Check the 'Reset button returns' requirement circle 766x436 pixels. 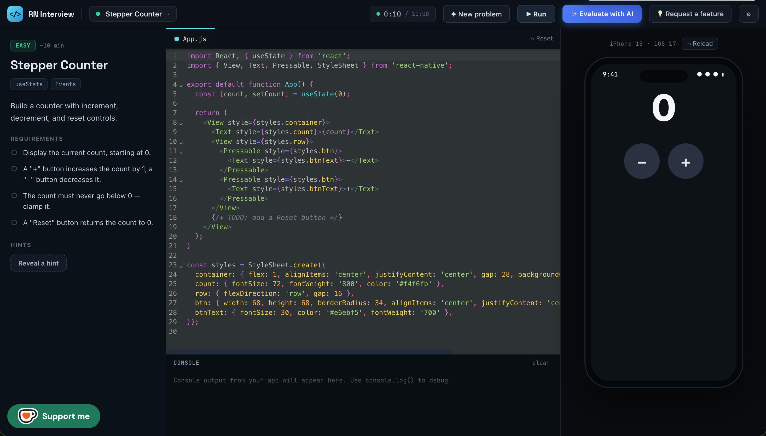click(x=14, y=222)
